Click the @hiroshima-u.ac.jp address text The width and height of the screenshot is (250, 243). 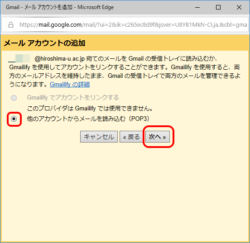(59, 59)
